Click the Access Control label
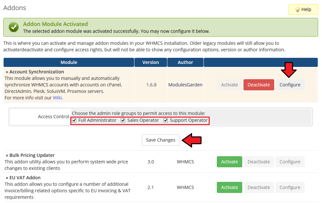 [x=53, y=117]
